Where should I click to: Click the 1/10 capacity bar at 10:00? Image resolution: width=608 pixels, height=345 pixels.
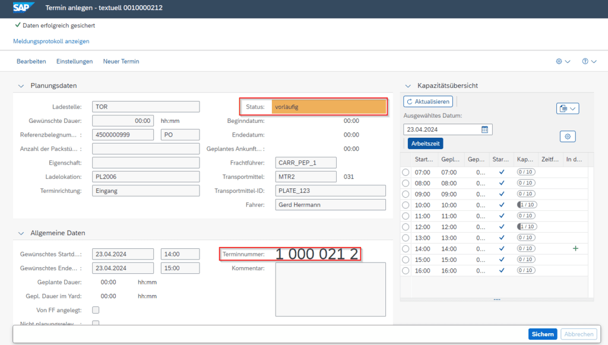click(527, 205)
